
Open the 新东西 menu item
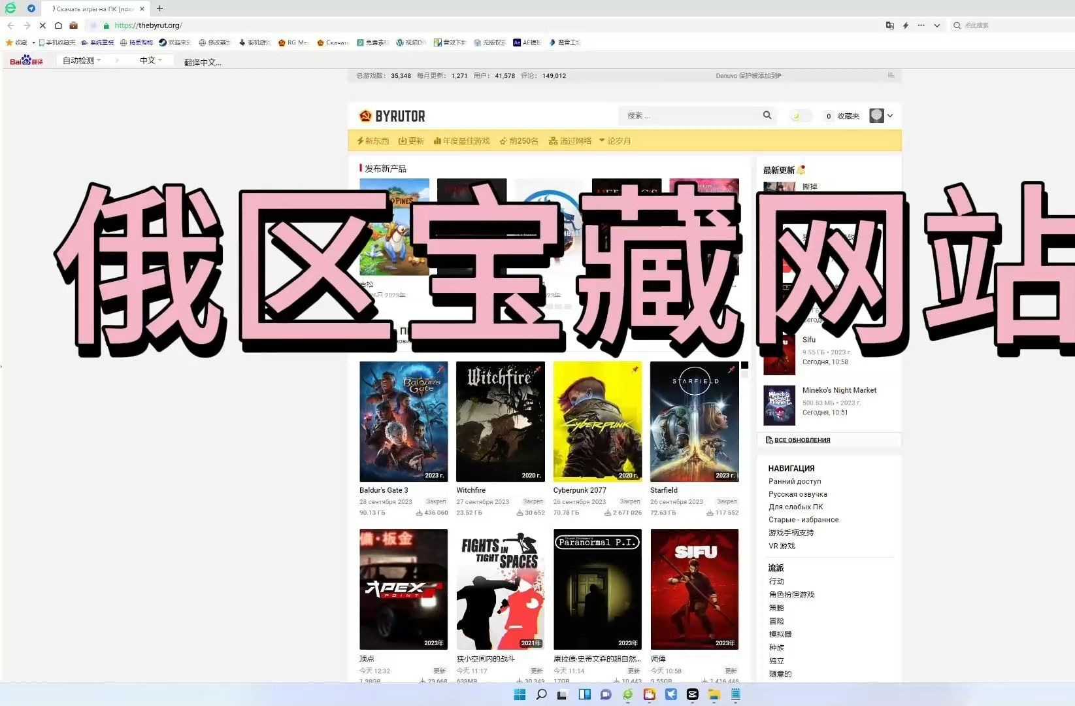click(372, 141)
